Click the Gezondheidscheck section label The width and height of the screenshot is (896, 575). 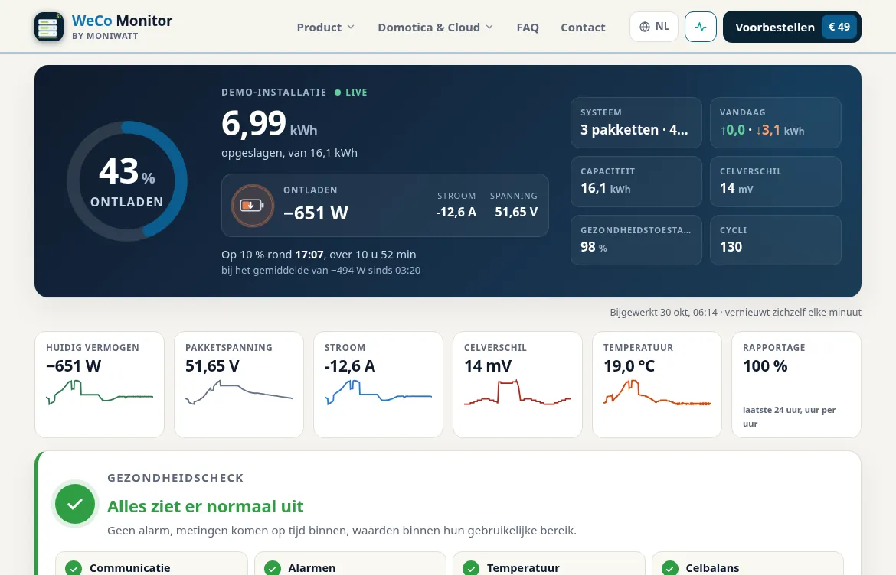click(x=175, y=478)
